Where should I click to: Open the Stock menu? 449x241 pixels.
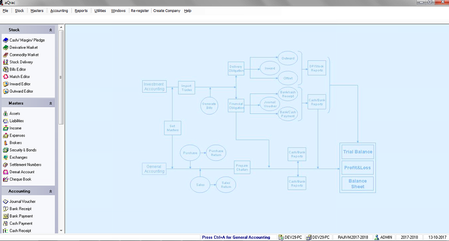click(20, 11)
